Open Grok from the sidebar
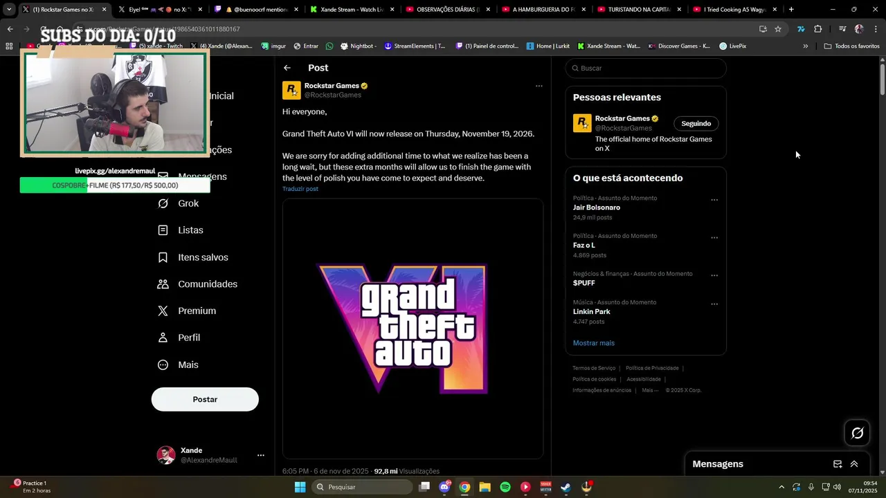The image size is (886, 498). [x=179, y=203]
